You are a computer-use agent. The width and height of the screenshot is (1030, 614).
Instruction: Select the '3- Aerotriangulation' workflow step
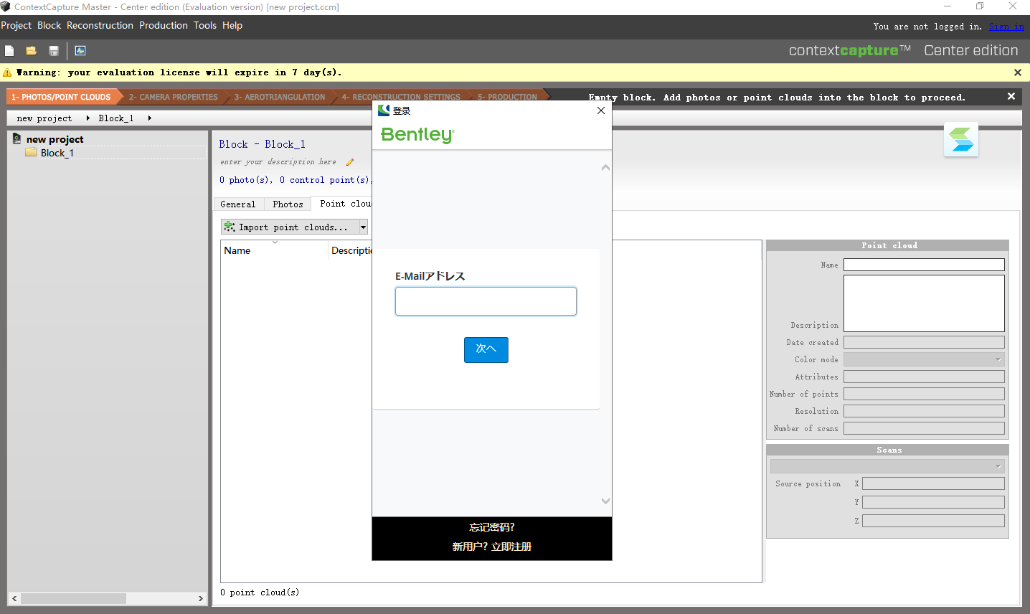tap(280, 97)
